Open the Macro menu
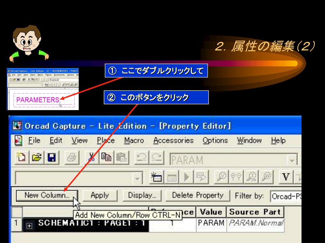The image size is (325, 243). pos(134,140)
